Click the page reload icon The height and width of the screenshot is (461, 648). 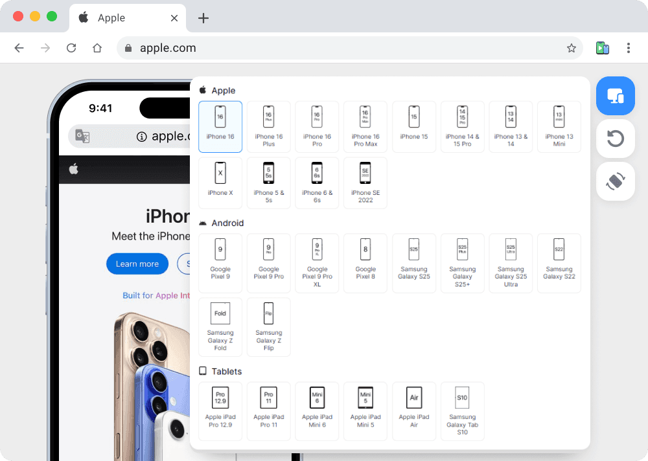click(x=71, y=48)
